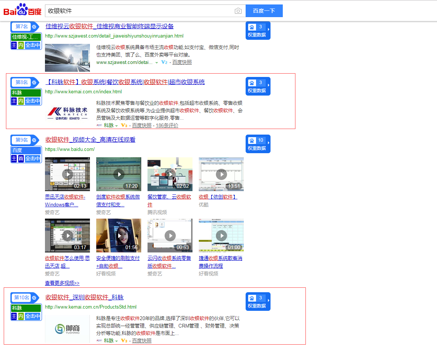Viewport: 437px width, 348px height.
Task: Play the 17:20 video
Action: click(119, 174)
